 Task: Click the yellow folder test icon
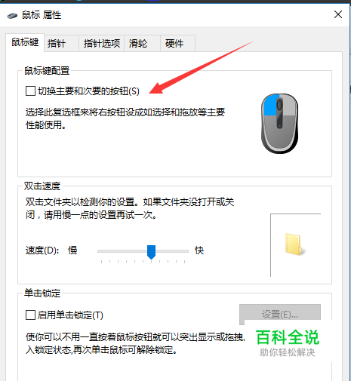click(x=294, y=244)
